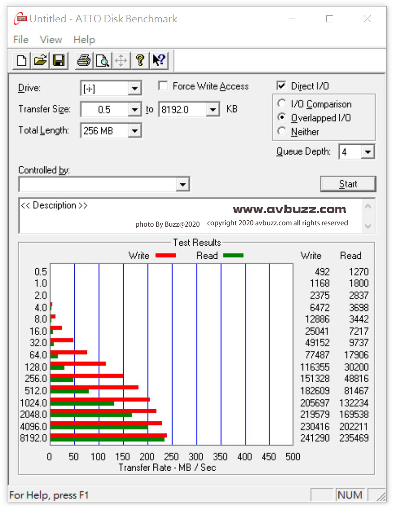Click the move arrows toolbar icon
Viewport: 396px width, 513px height.
point(121,61)
